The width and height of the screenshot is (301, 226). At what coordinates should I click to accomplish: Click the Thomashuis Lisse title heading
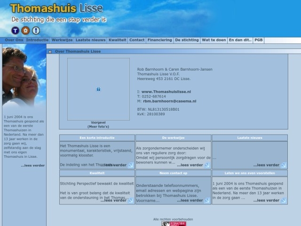(56, 8)
